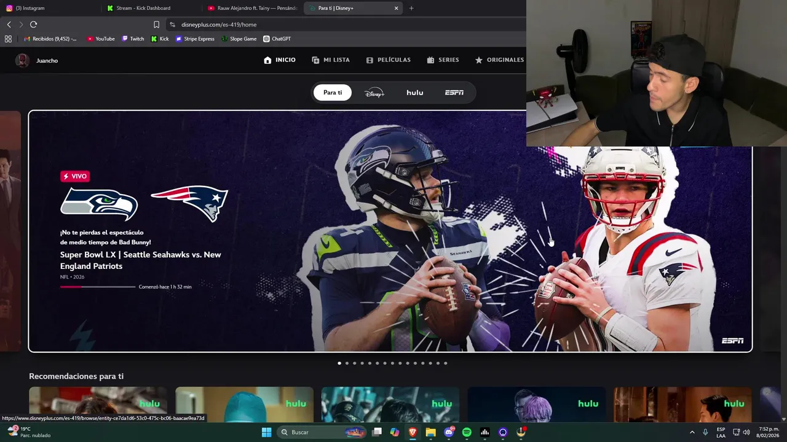This screenshot has height=442, width=787.
Task: Switch to the Stream - Kick Dashboard tab
Action: [152, 8]
